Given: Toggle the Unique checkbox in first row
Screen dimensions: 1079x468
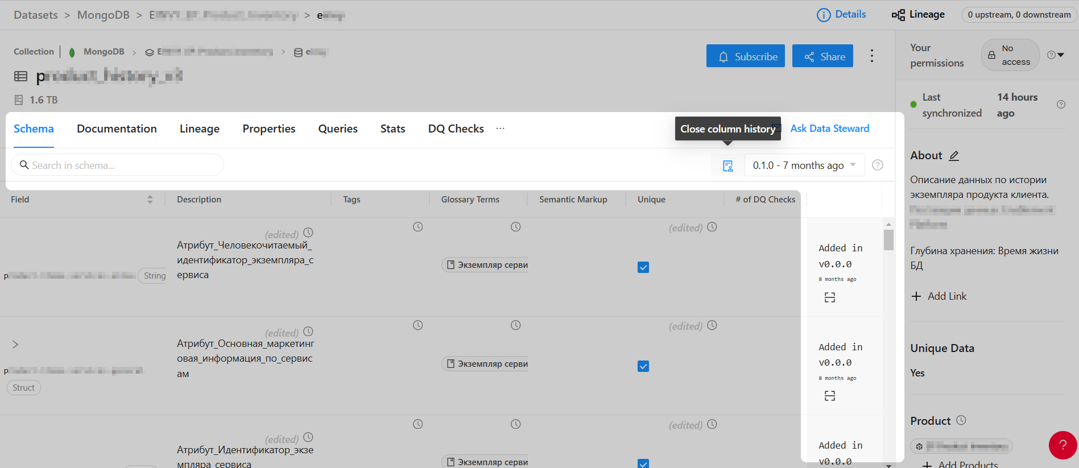Looking at the screenshot, I should [643, 267].
